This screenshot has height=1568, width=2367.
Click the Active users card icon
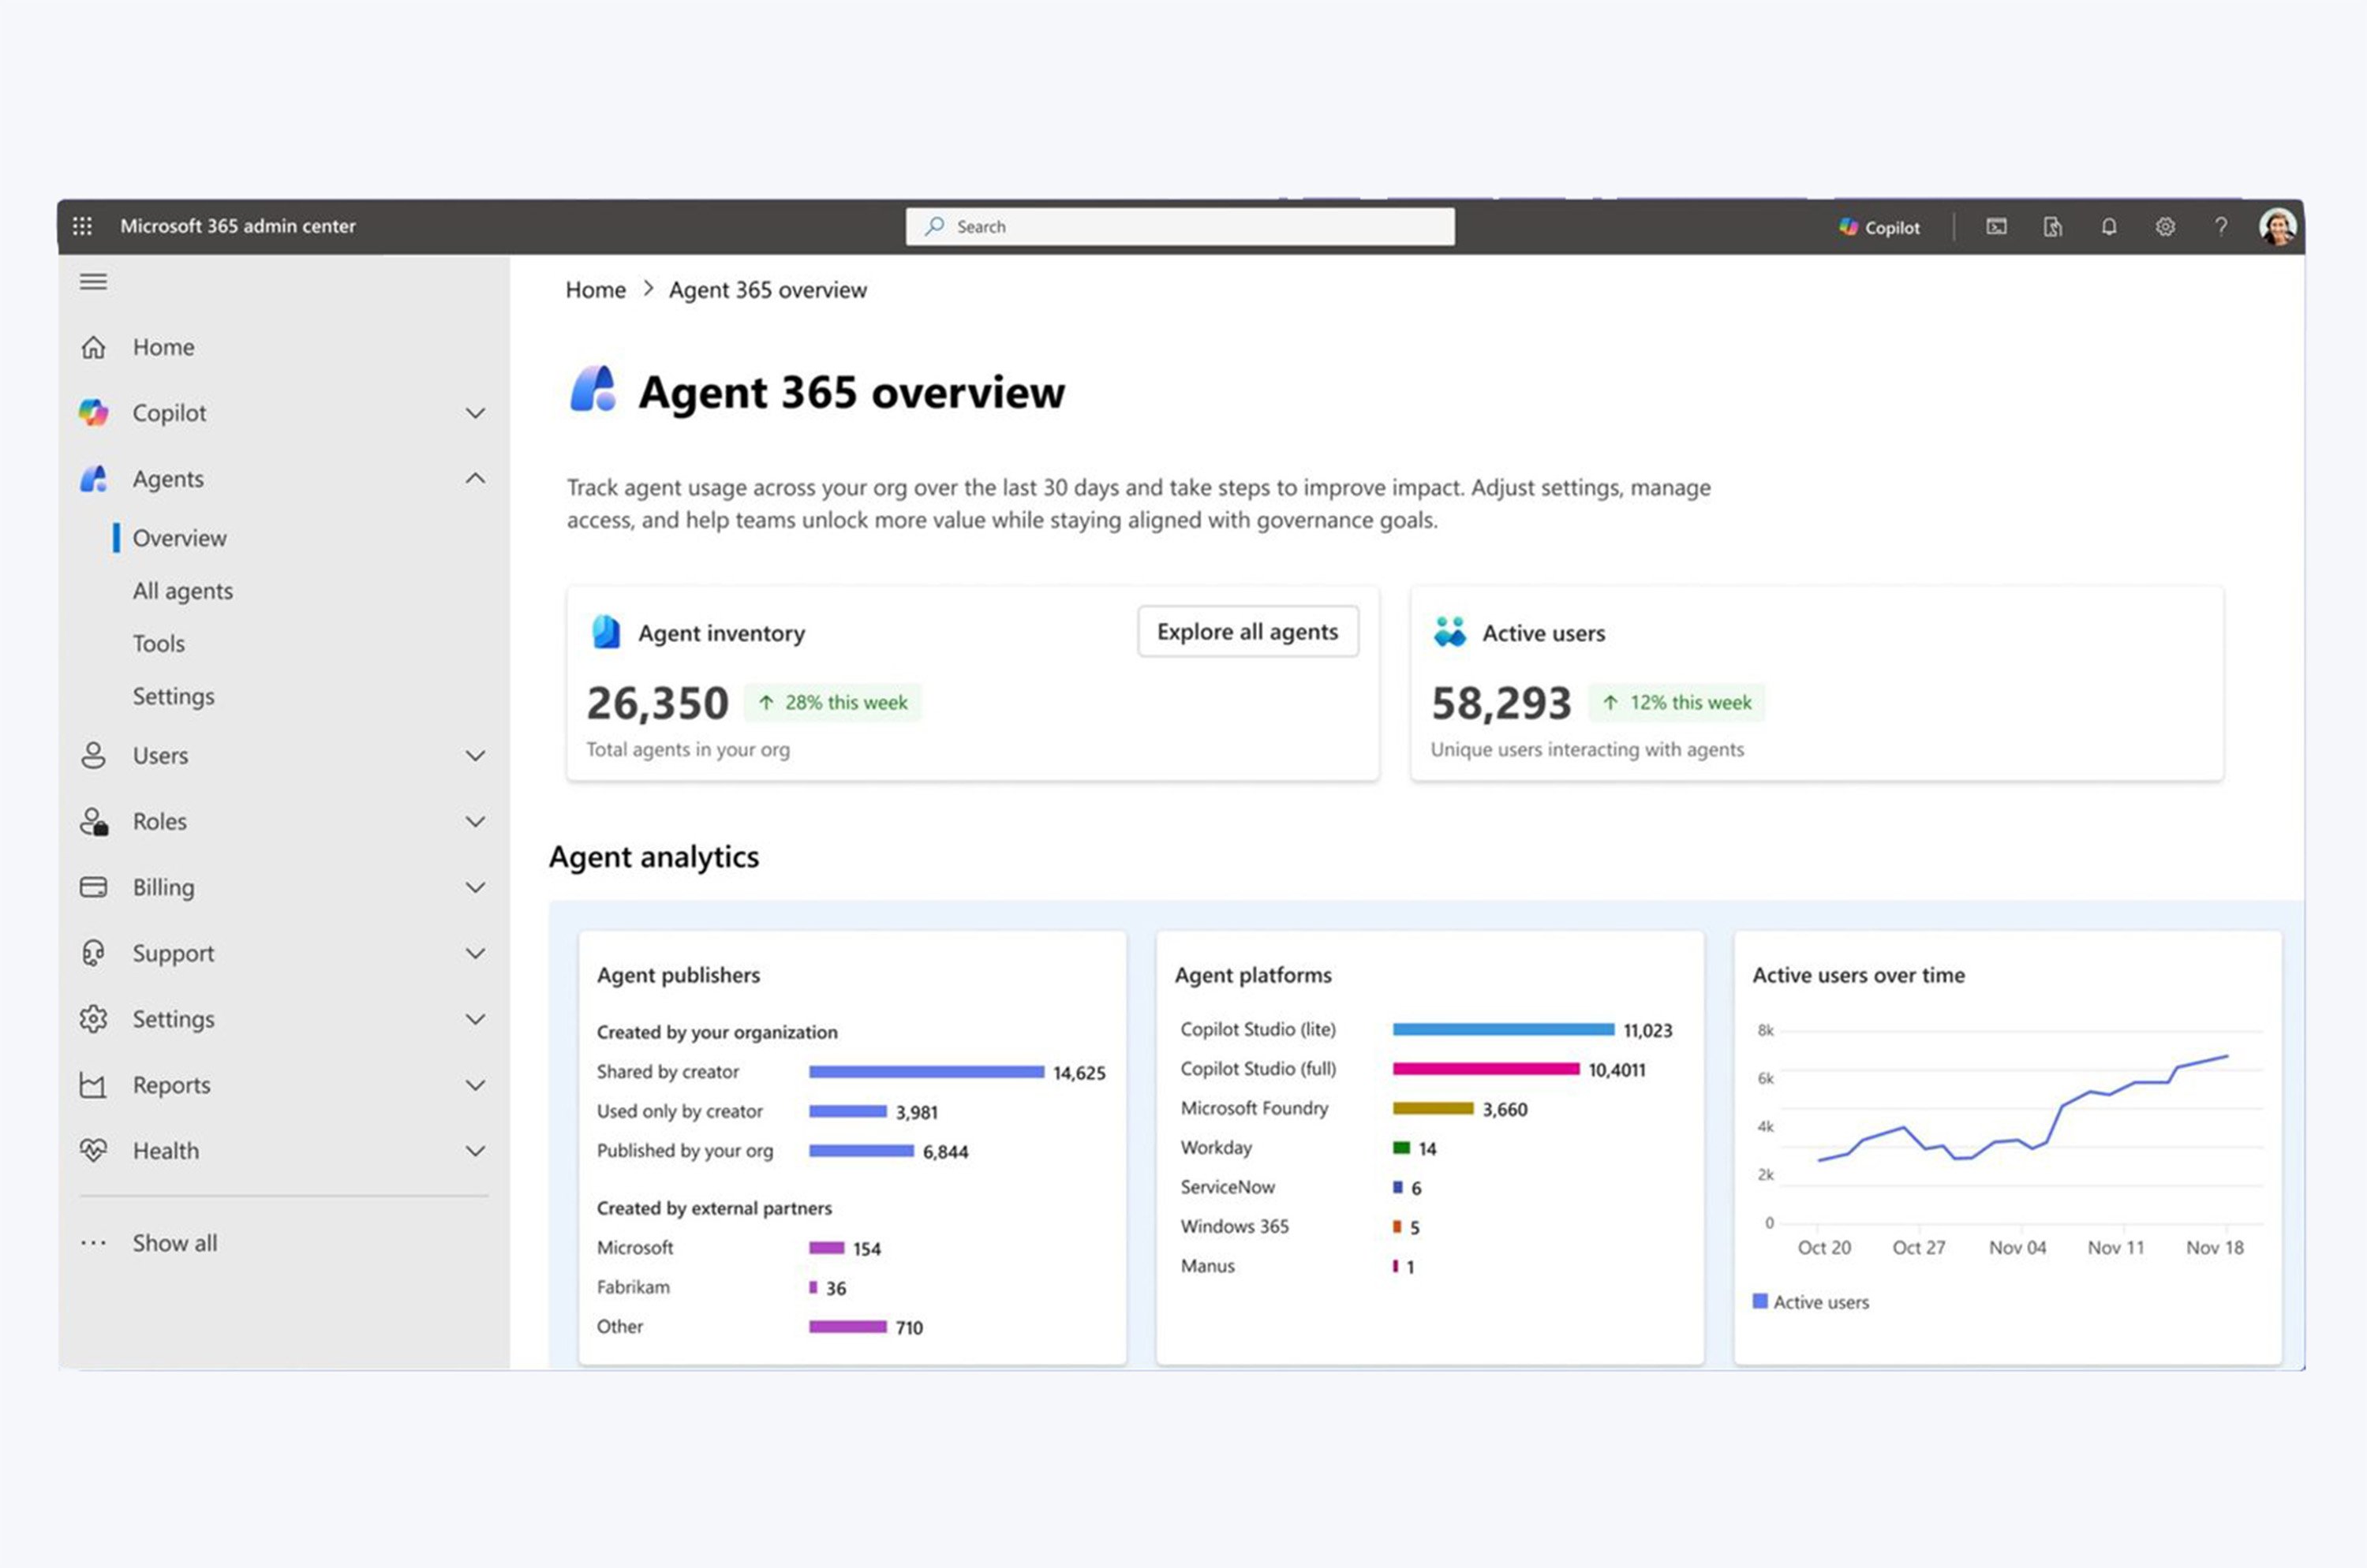[x=1449, y=632]
